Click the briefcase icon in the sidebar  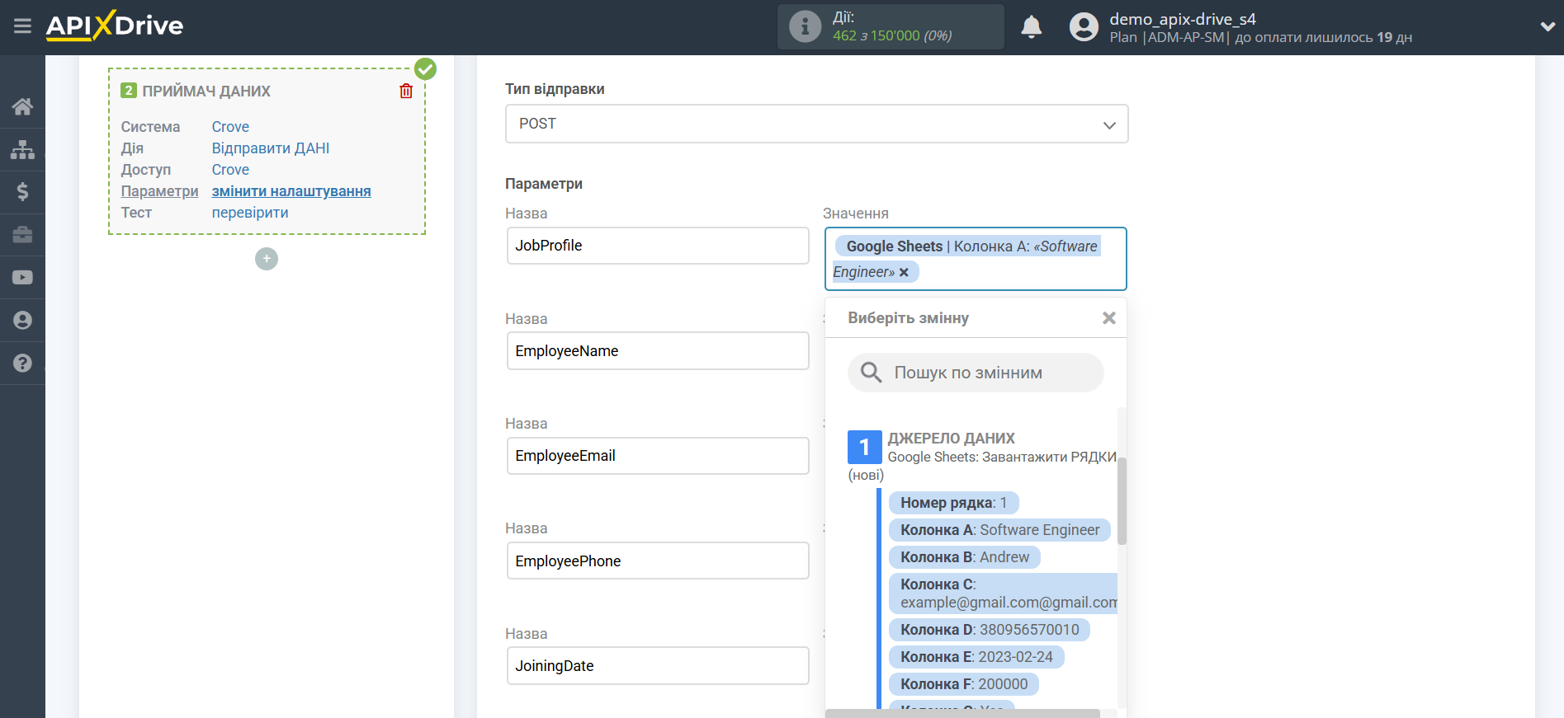[x=22, y=235]
